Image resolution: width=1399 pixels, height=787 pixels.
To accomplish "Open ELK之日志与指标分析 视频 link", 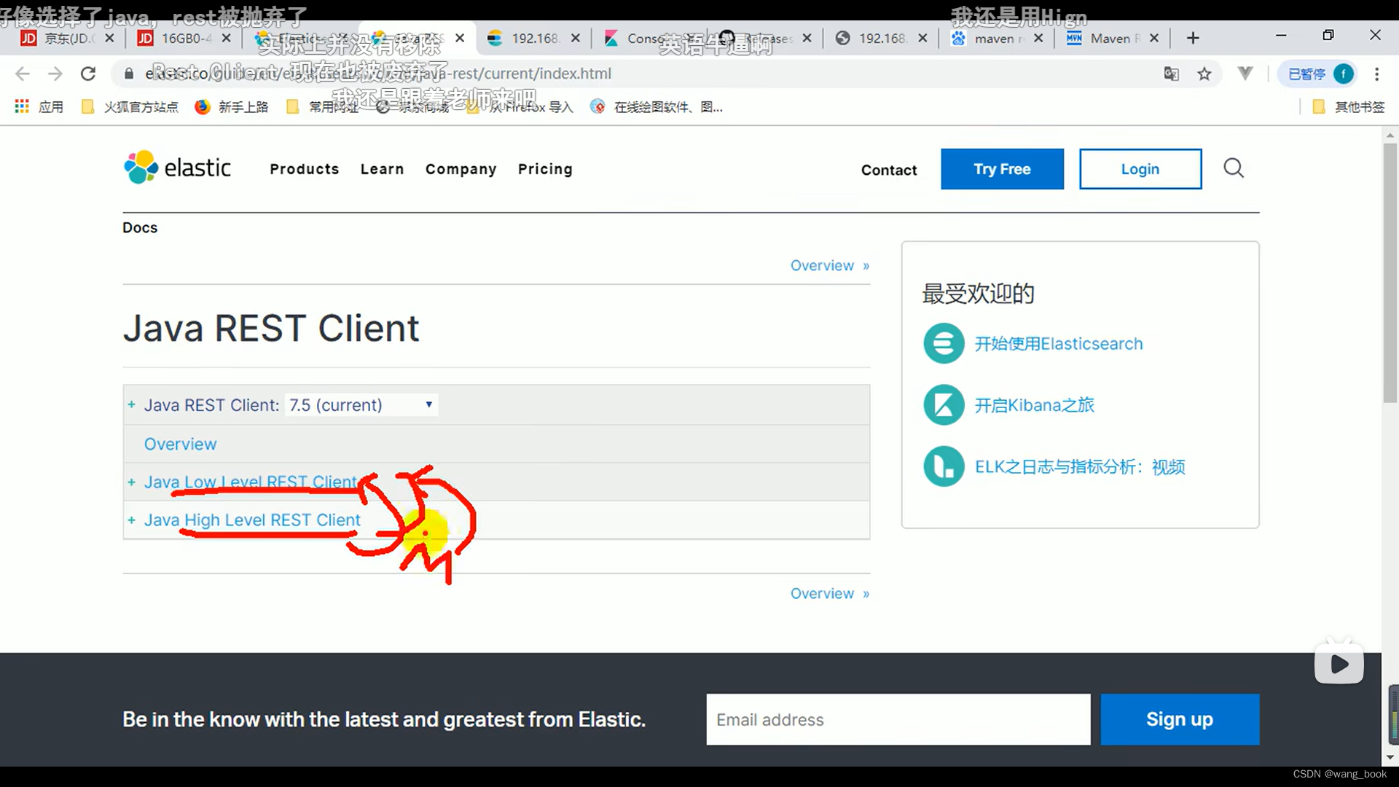I will coord(1080,466).
